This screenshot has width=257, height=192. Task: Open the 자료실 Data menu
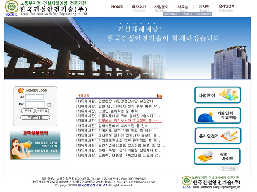pos(183,8)
